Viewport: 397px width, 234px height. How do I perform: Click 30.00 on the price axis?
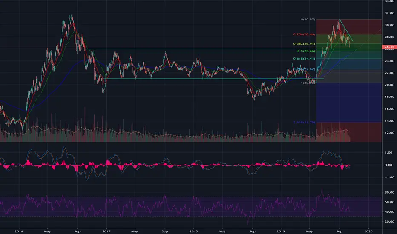[389, 25]
